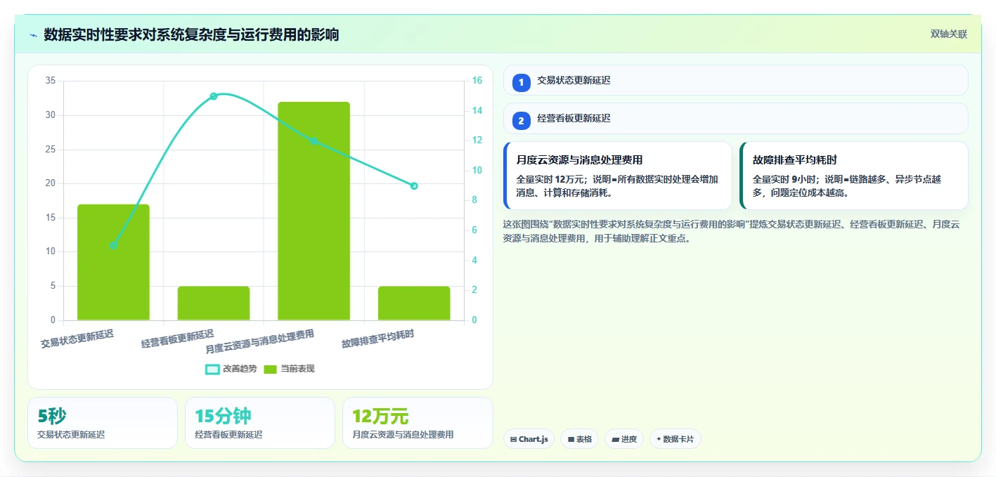Image resolution: width=996 pixels, height=477 pixels.
Task: Click the tallest bar 月度云资源与消息处理费用
Action: (x=313, y=211)
